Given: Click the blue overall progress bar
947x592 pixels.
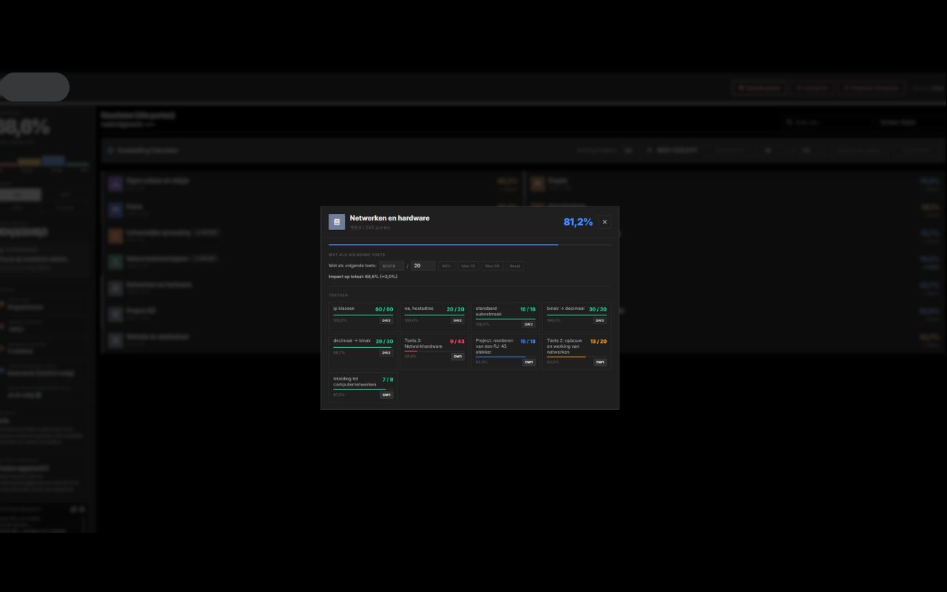Looking at the screenshot, I should pos(443,244).
